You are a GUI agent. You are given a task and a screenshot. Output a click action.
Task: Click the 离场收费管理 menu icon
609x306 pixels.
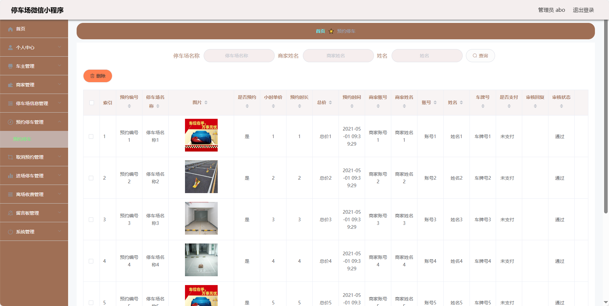[10, 195]
